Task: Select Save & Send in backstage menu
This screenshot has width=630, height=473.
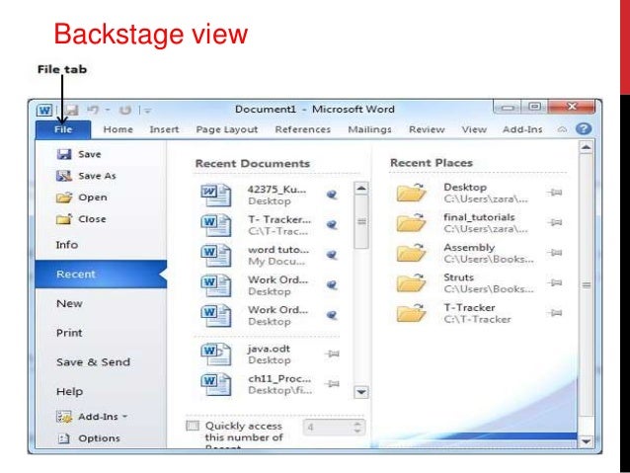Action: coord(93,362)
